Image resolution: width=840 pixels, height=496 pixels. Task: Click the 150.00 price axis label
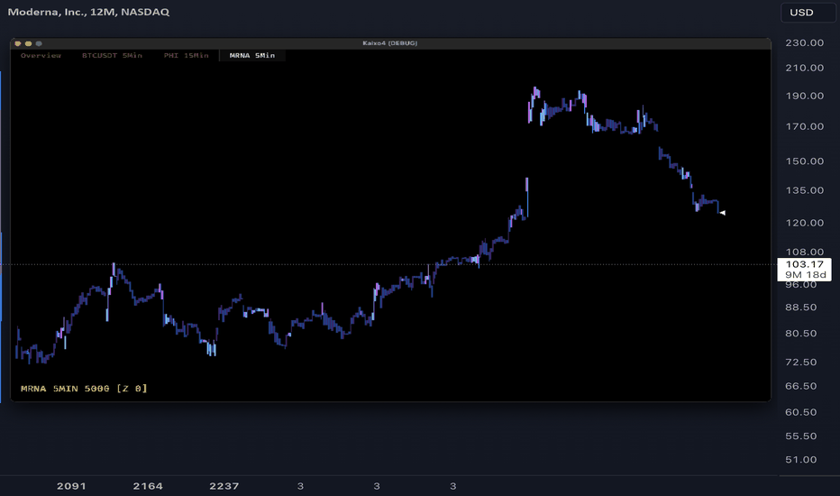[x=804, y=161]
